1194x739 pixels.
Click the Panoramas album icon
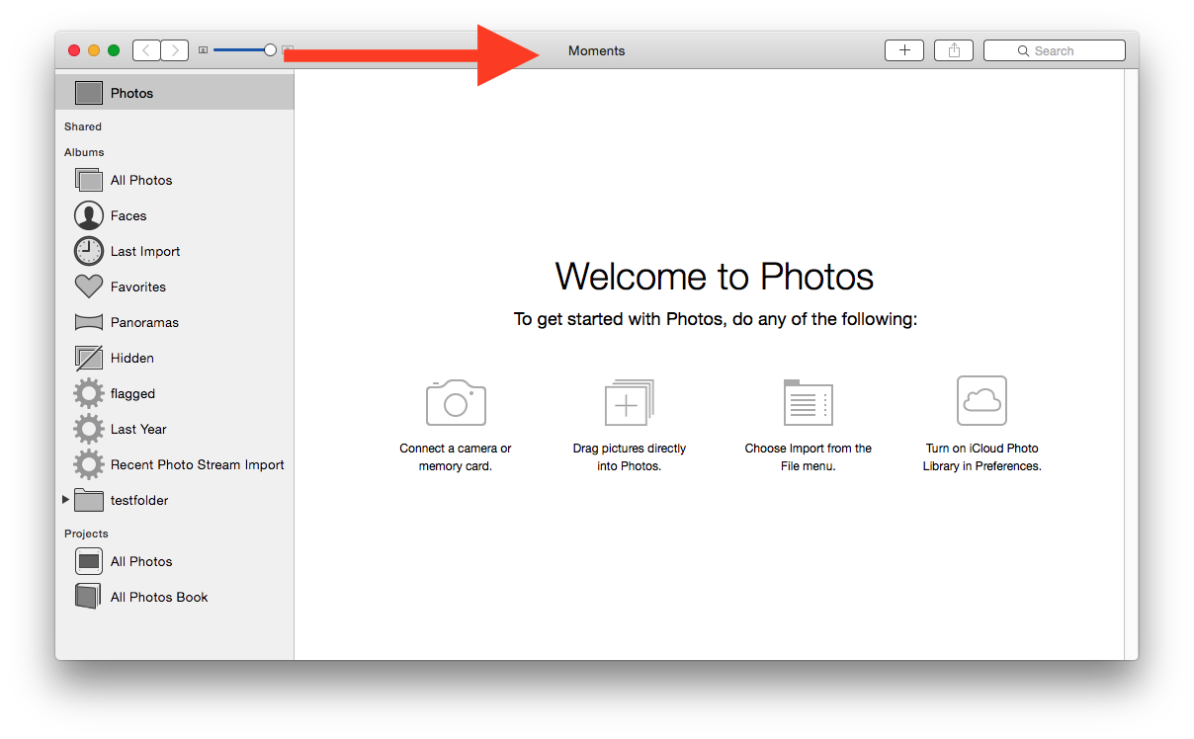pyautogui.click(x=89, y=322)
